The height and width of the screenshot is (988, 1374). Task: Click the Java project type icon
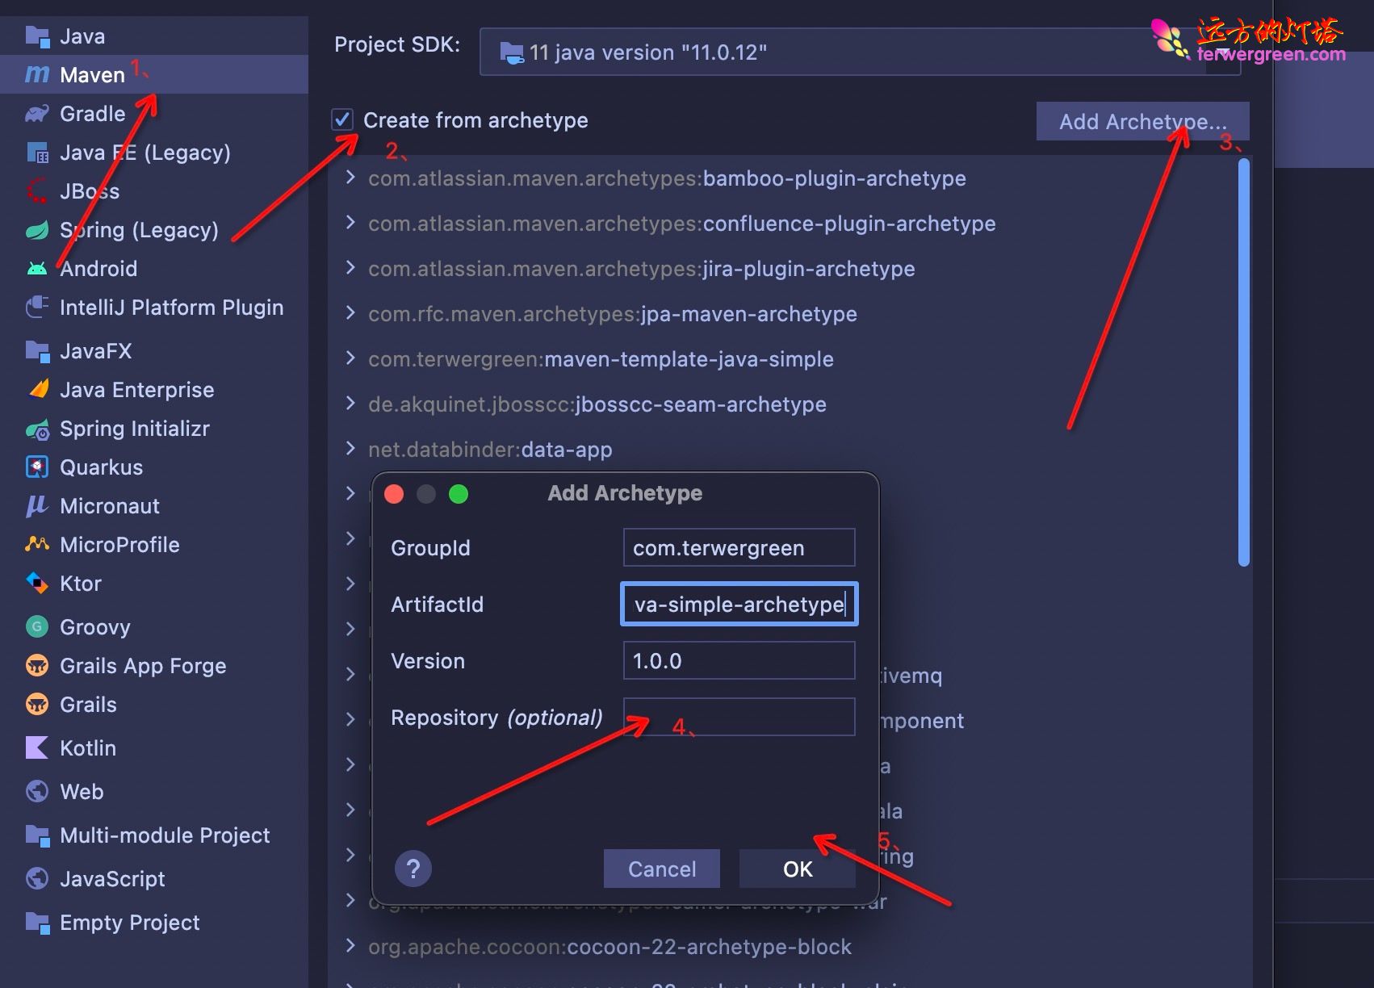click(x=37, y=36)
